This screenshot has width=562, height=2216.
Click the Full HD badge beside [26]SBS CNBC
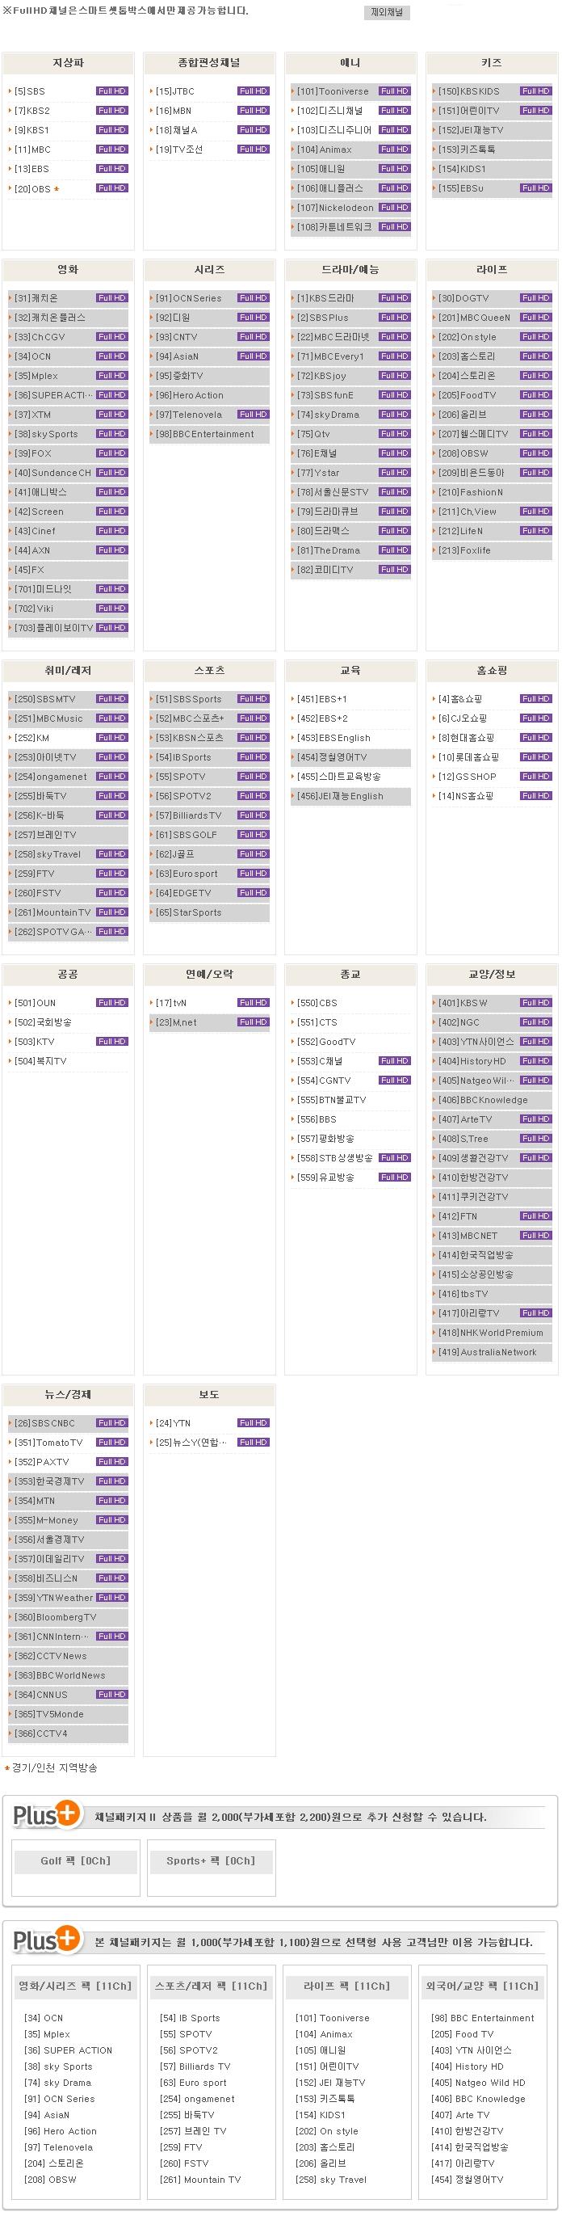[111, 1423]
